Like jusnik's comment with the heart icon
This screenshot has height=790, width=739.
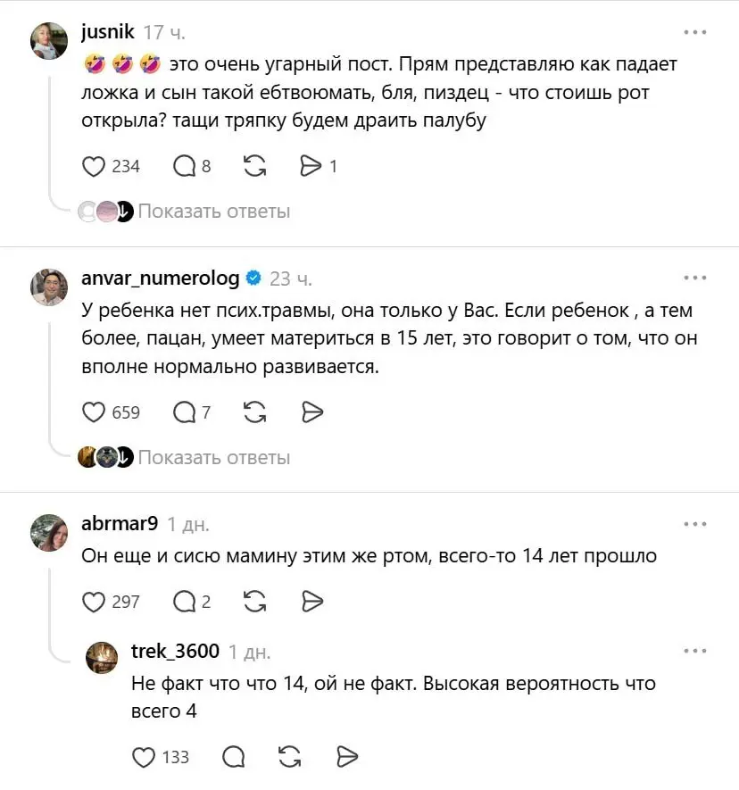coord(94,166)
